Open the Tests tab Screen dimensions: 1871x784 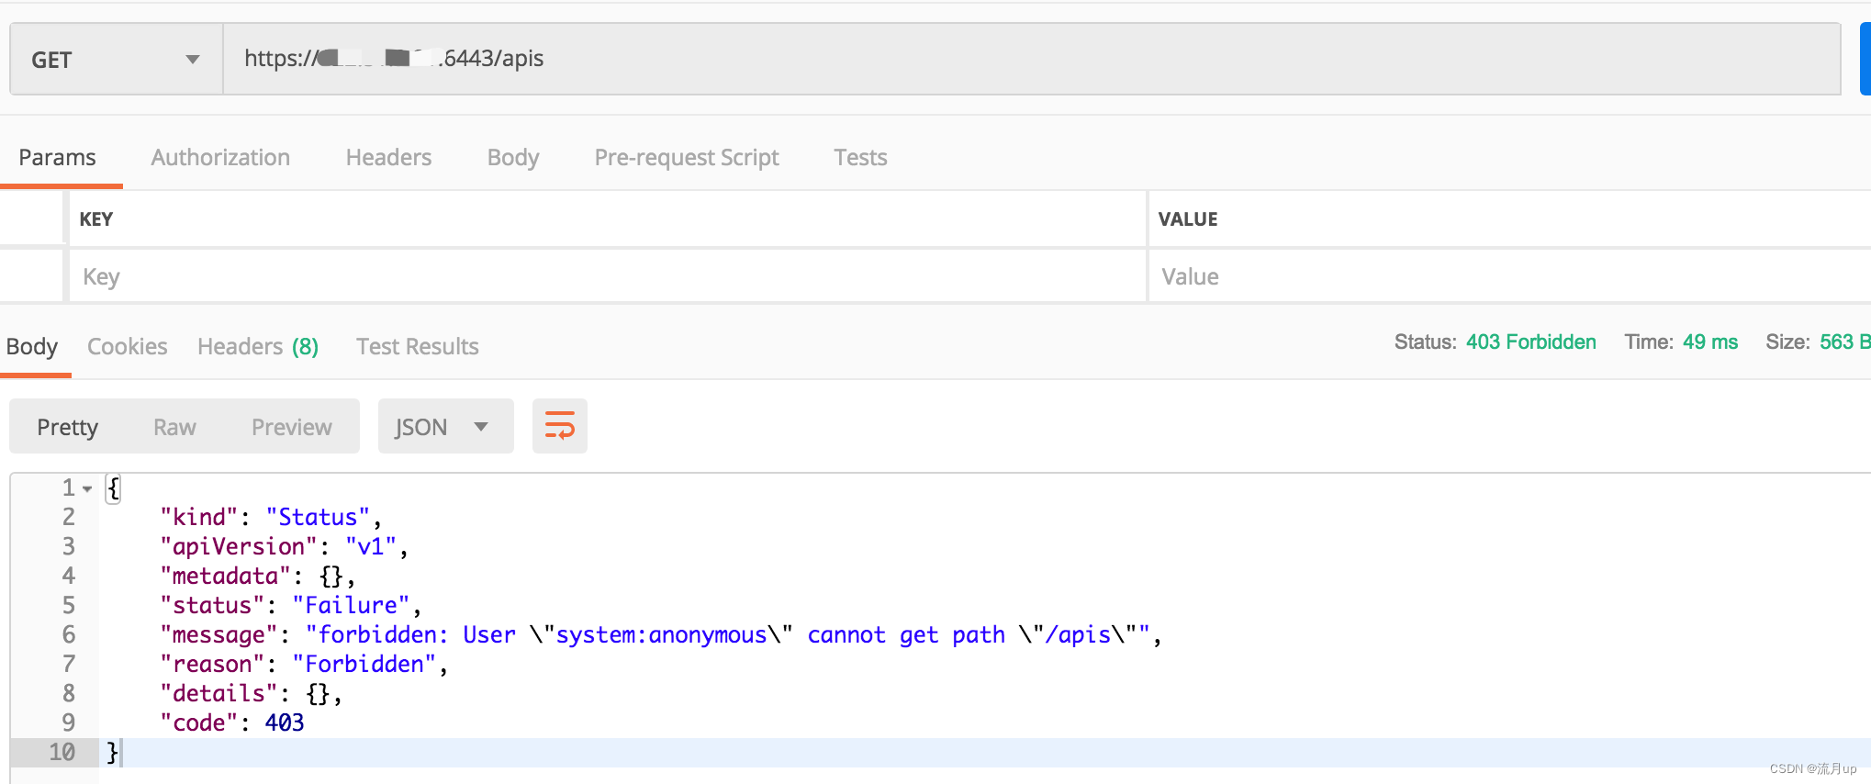[860, 158]
